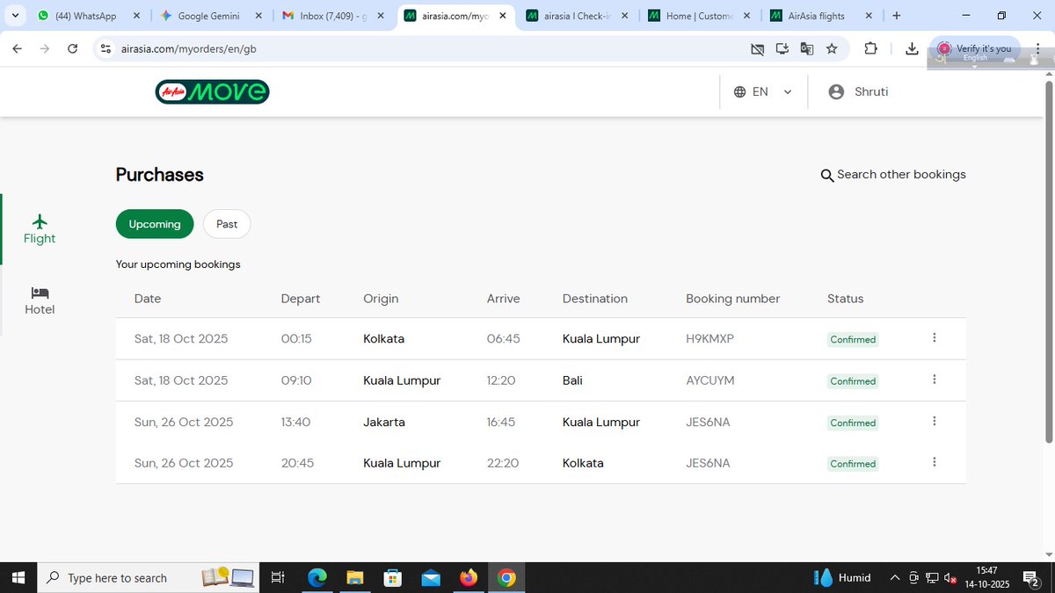The height and width of the screenshot is (593, 1055).
Task: Click the Bali destination cell
Action: coord(572,380)
